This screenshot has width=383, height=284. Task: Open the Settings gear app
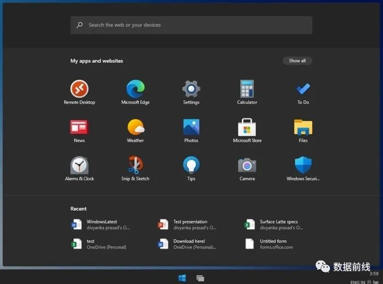pos(191,92)
